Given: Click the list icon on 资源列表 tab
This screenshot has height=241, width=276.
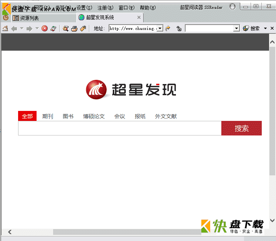Looking at the screenshot, I should point(16,18).
